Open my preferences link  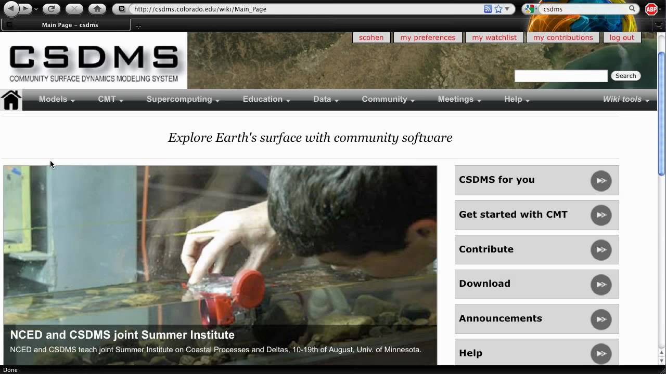point(428,37)
